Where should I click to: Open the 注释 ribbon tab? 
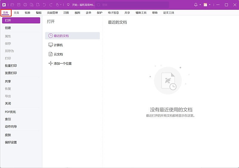(66, 13)
